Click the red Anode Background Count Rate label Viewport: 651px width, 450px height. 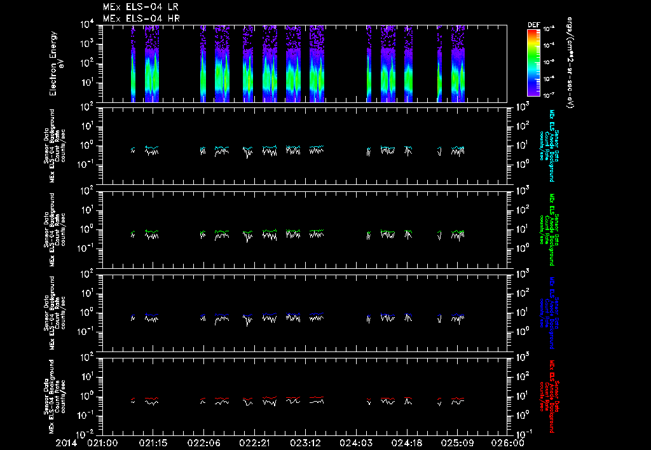(x=549, y=397)
